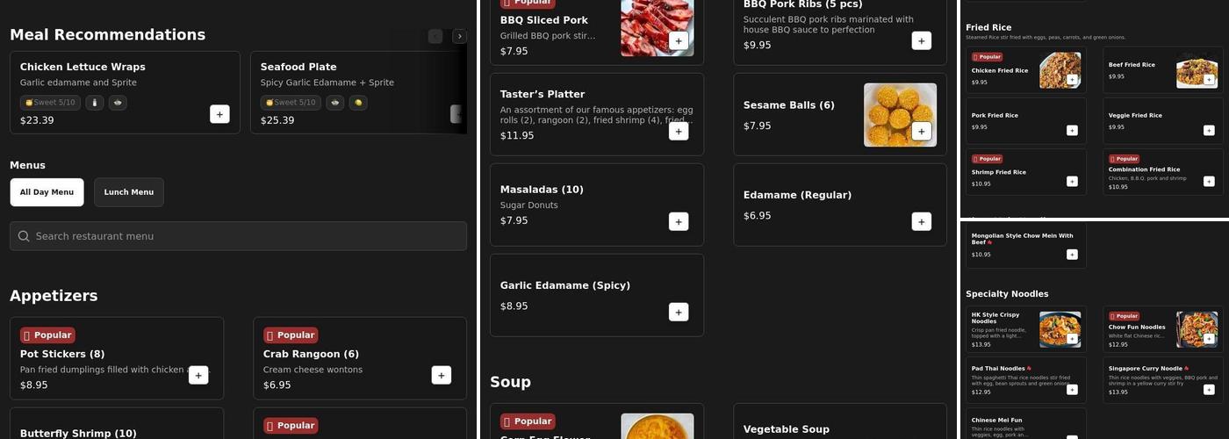
Task: Switch to the All Day Menu
Action: 47,192
